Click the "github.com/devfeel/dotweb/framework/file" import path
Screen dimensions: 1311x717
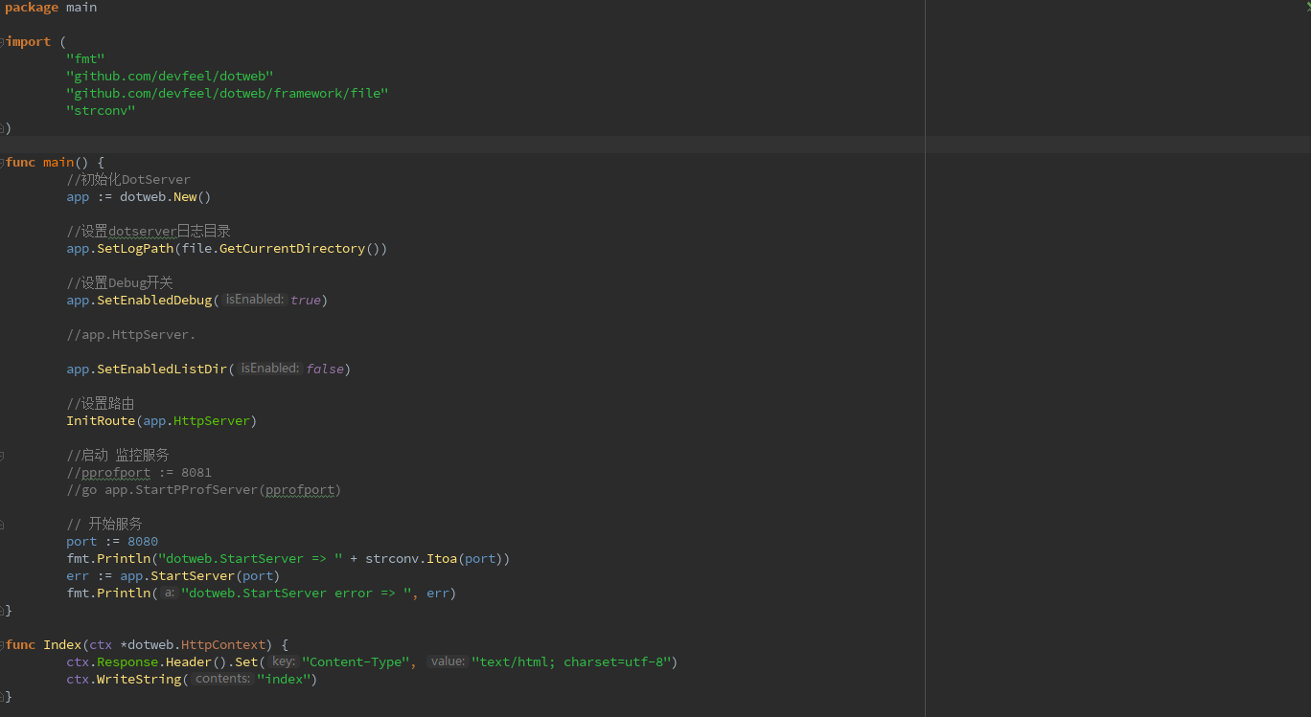click(x=227, y=93)
